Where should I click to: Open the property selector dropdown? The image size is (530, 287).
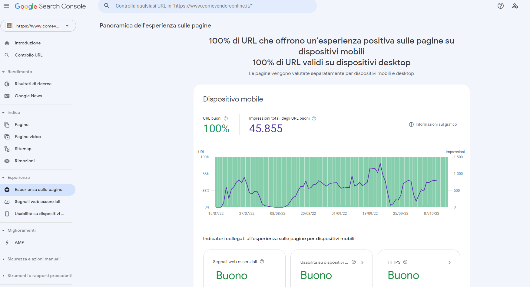[38, 26]
